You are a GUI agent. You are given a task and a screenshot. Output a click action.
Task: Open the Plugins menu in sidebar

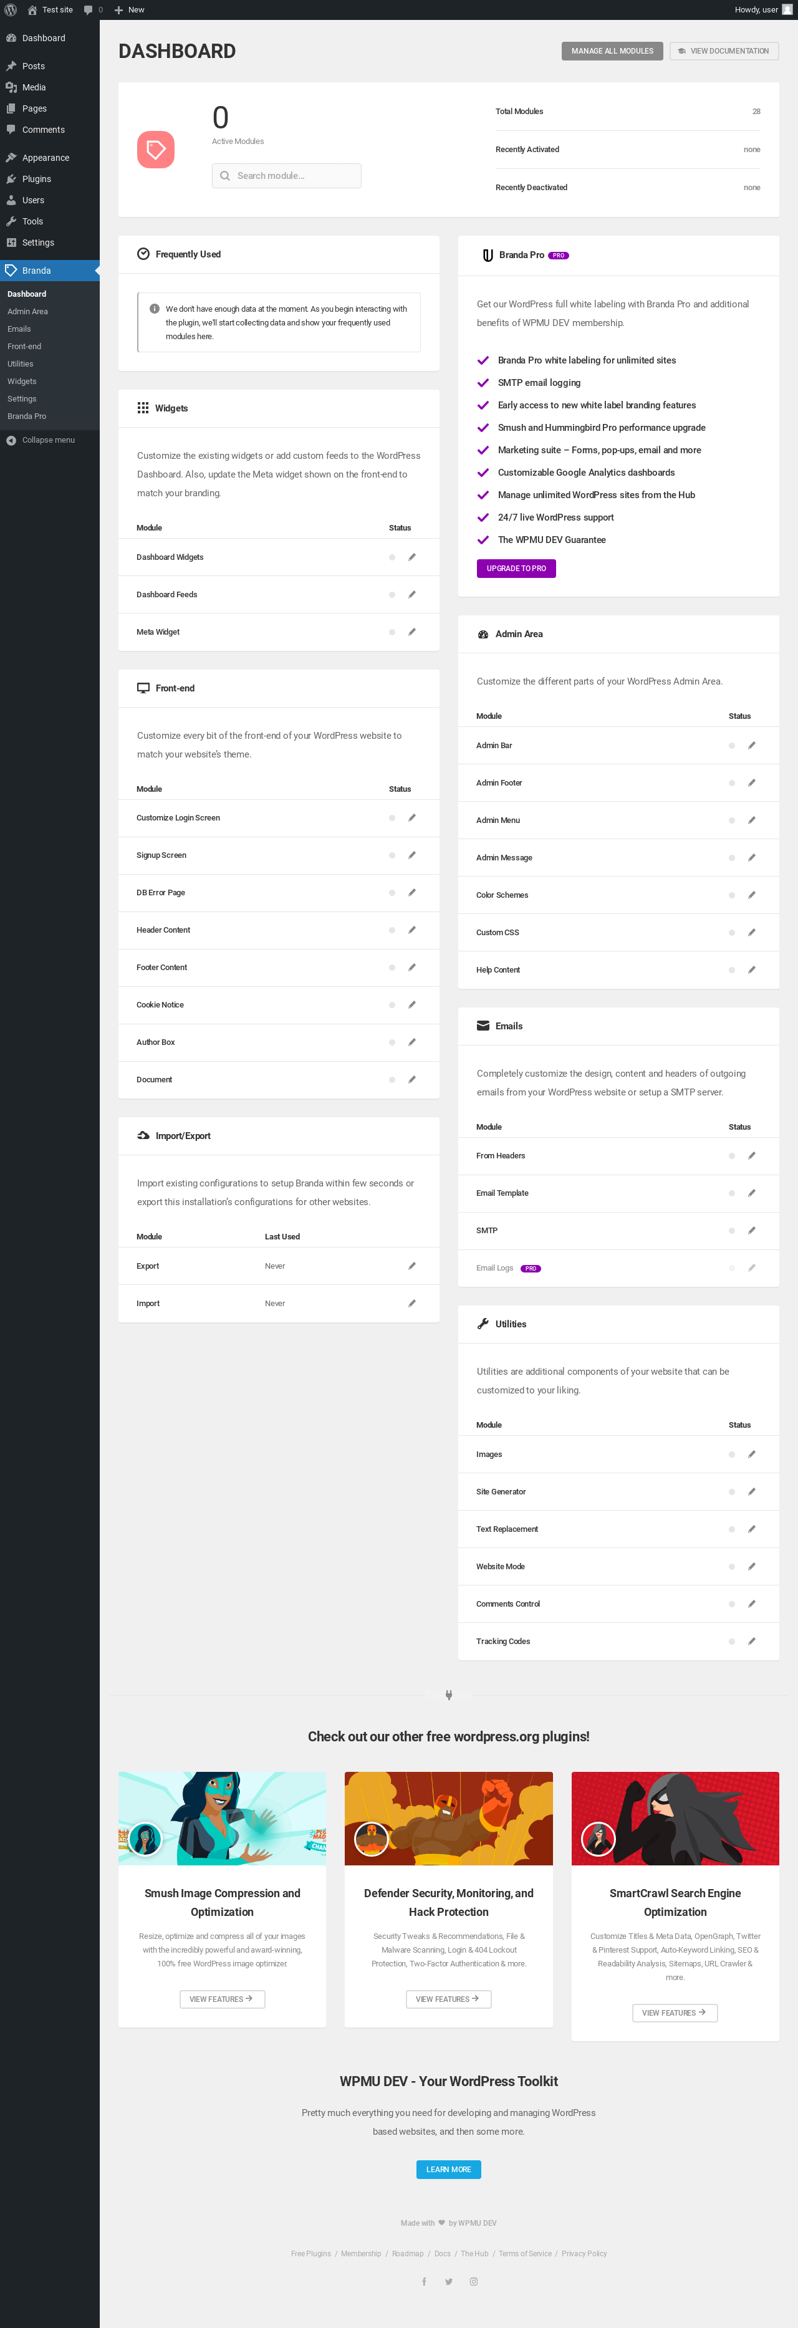click(x=36, y=179)
